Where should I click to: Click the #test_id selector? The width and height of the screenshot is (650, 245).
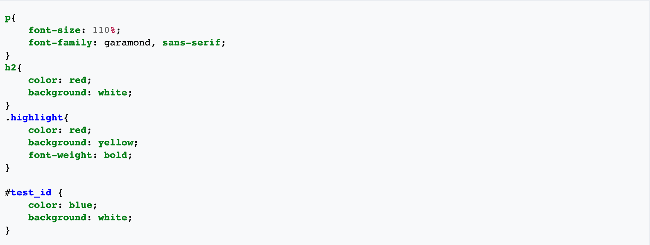pyautogui.click(x=28, y=193)
